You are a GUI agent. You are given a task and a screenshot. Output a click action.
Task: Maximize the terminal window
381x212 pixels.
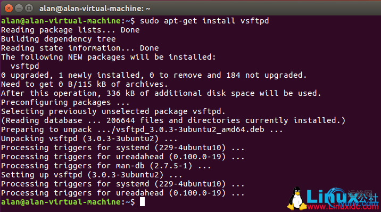click(x=29, y=9)
